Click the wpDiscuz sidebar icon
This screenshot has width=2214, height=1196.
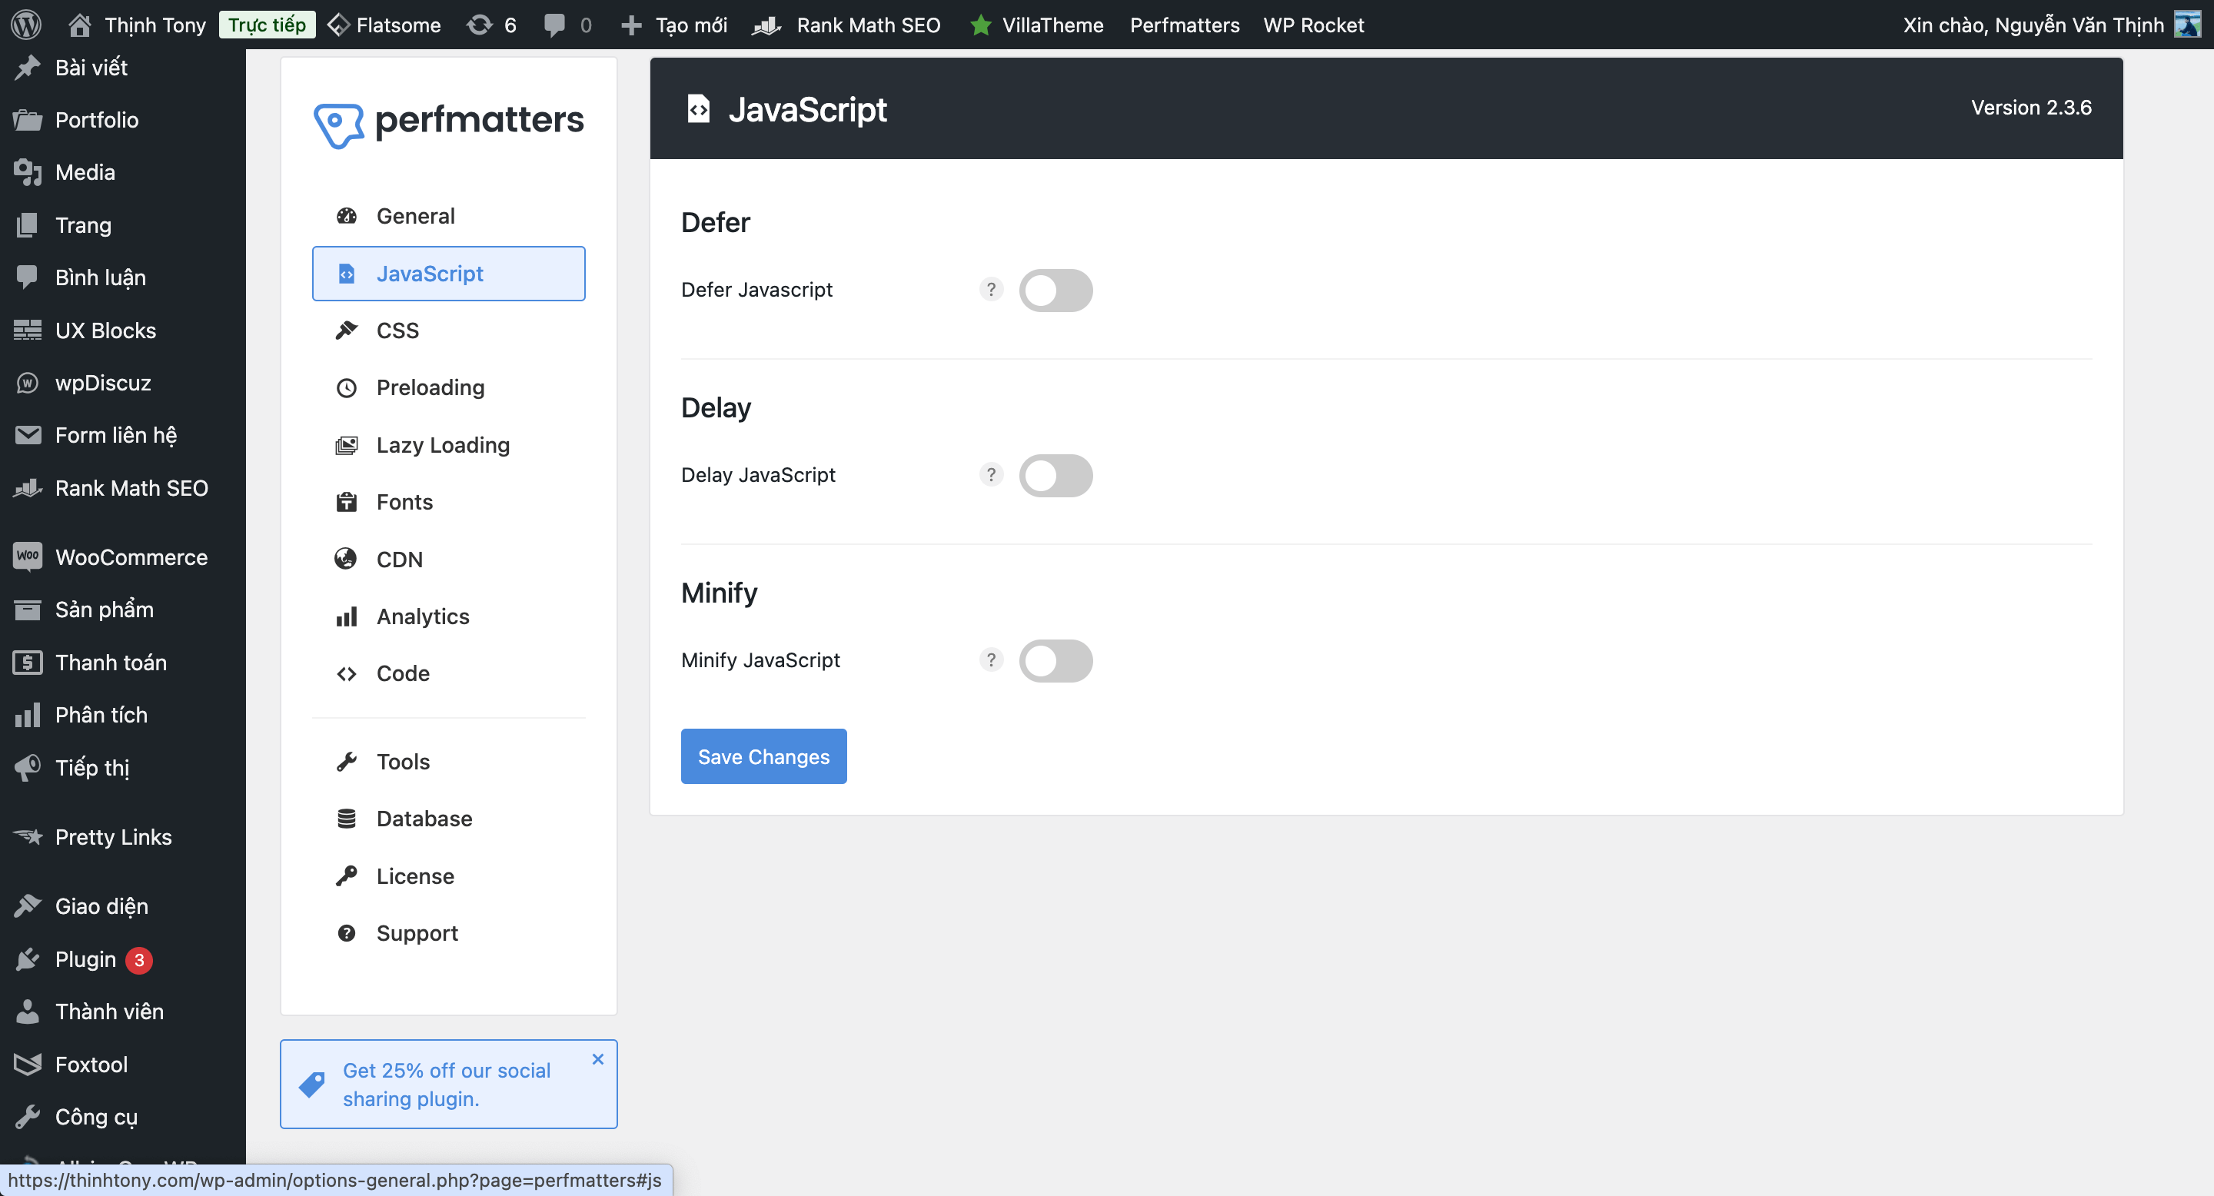tap(27, 382)
